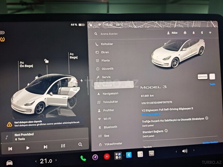The width and height of the screenshot is (223, 167).
Task: Tap the auto high beam headlight icon
Action: coord(2,33)
